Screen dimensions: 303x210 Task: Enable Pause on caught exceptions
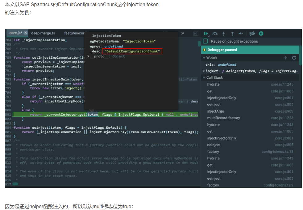205,41
